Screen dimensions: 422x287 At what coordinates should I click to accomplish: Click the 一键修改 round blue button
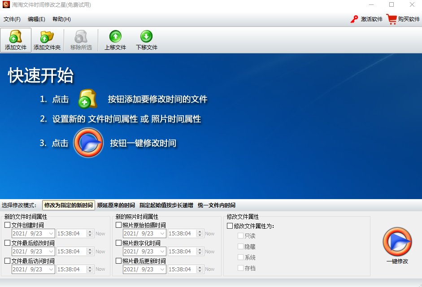click(397, 242)
